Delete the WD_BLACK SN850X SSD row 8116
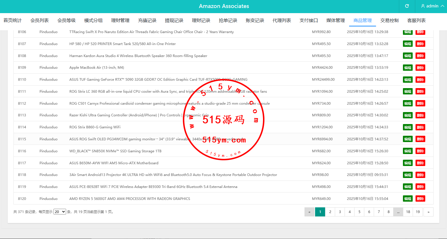 [420, 151]
